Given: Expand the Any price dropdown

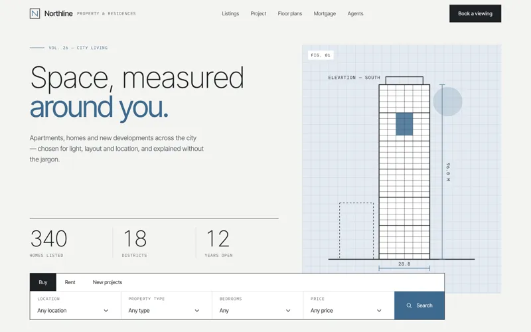Looking at the screenshot, I should click(348, 305).
